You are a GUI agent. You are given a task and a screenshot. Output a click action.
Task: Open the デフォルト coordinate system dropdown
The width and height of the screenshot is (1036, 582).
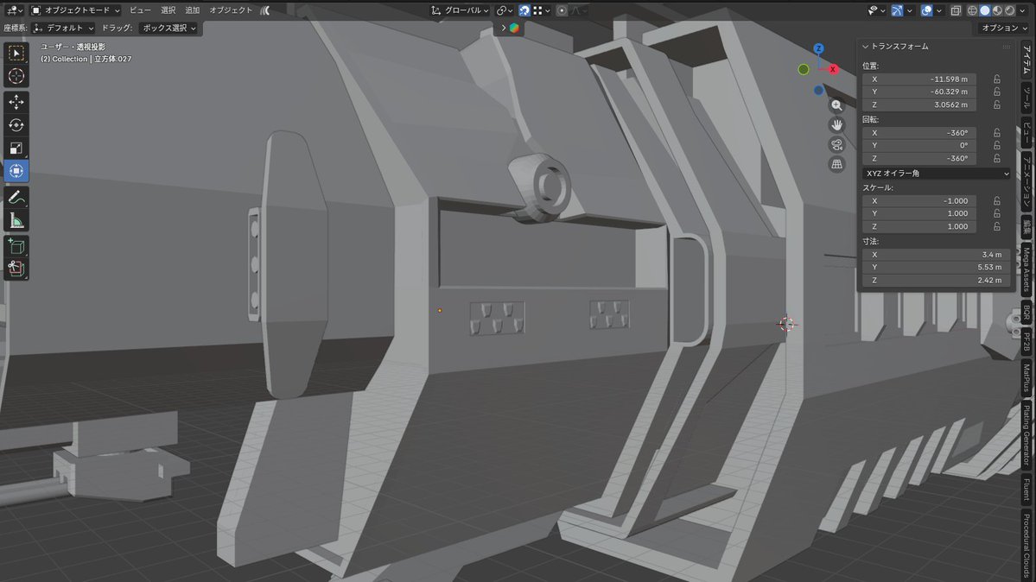[63, 28]
